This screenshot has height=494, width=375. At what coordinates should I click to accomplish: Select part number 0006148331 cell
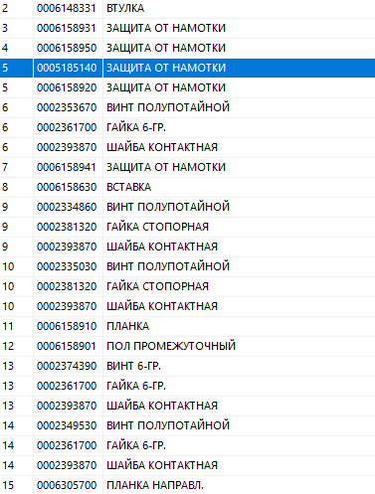point(67,8)
